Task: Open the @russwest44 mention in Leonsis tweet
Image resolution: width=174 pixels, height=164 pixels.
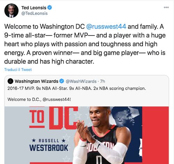Action: click(106, 27)
